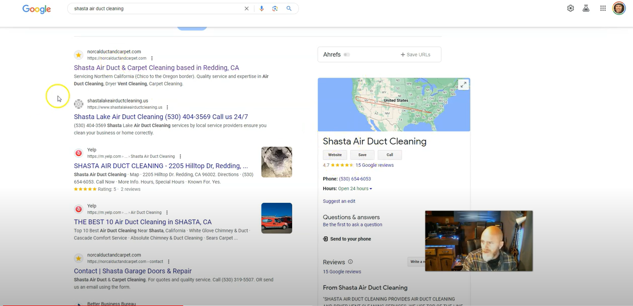The image size is (633, 306).
Task: Click the Better Business Bureau result name
Action: click(x=111, y=303)
